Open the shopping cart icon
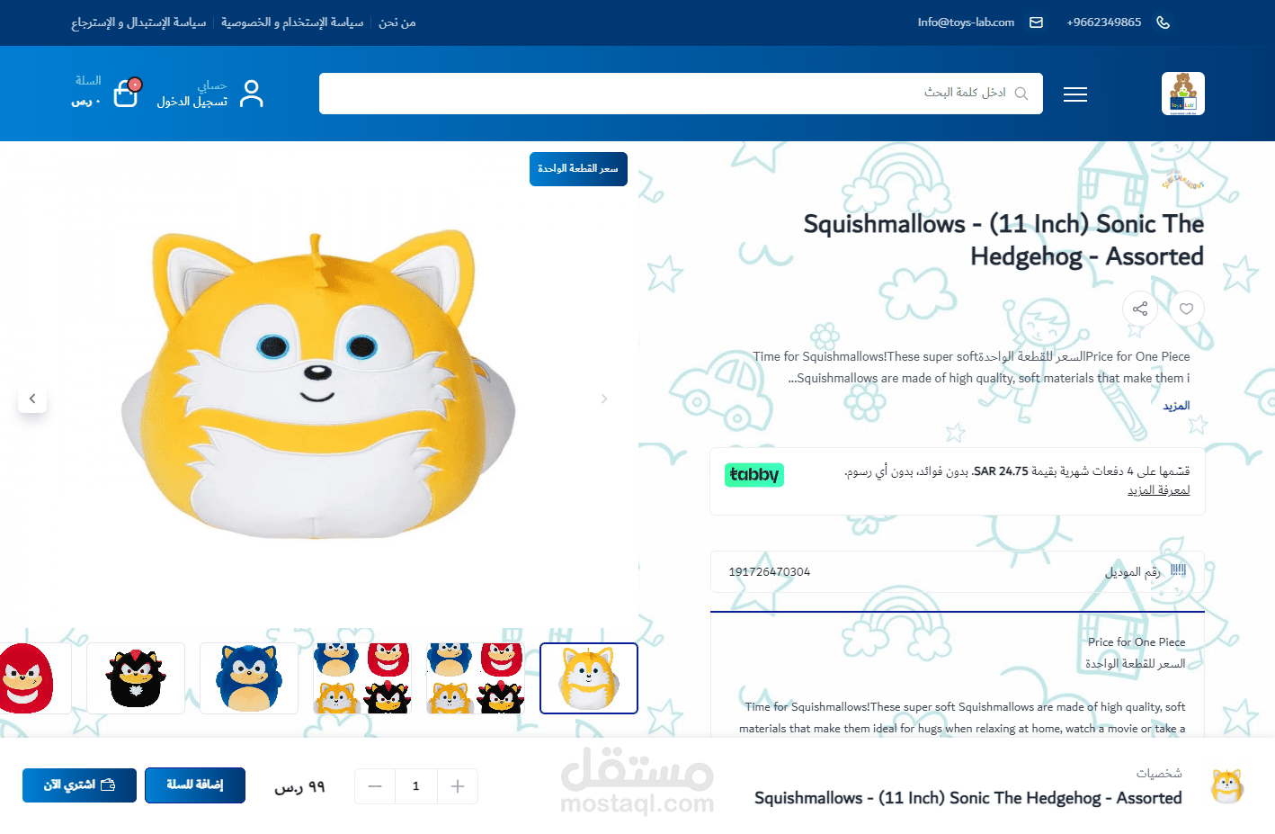This screenshot has width=1275, height=834. [127, 92]
